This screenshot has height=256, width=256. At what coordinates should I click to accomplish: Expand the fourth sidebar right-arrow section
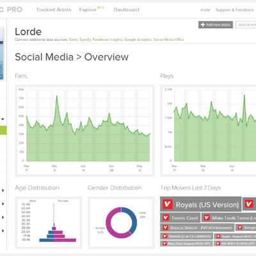coord(3,231)
